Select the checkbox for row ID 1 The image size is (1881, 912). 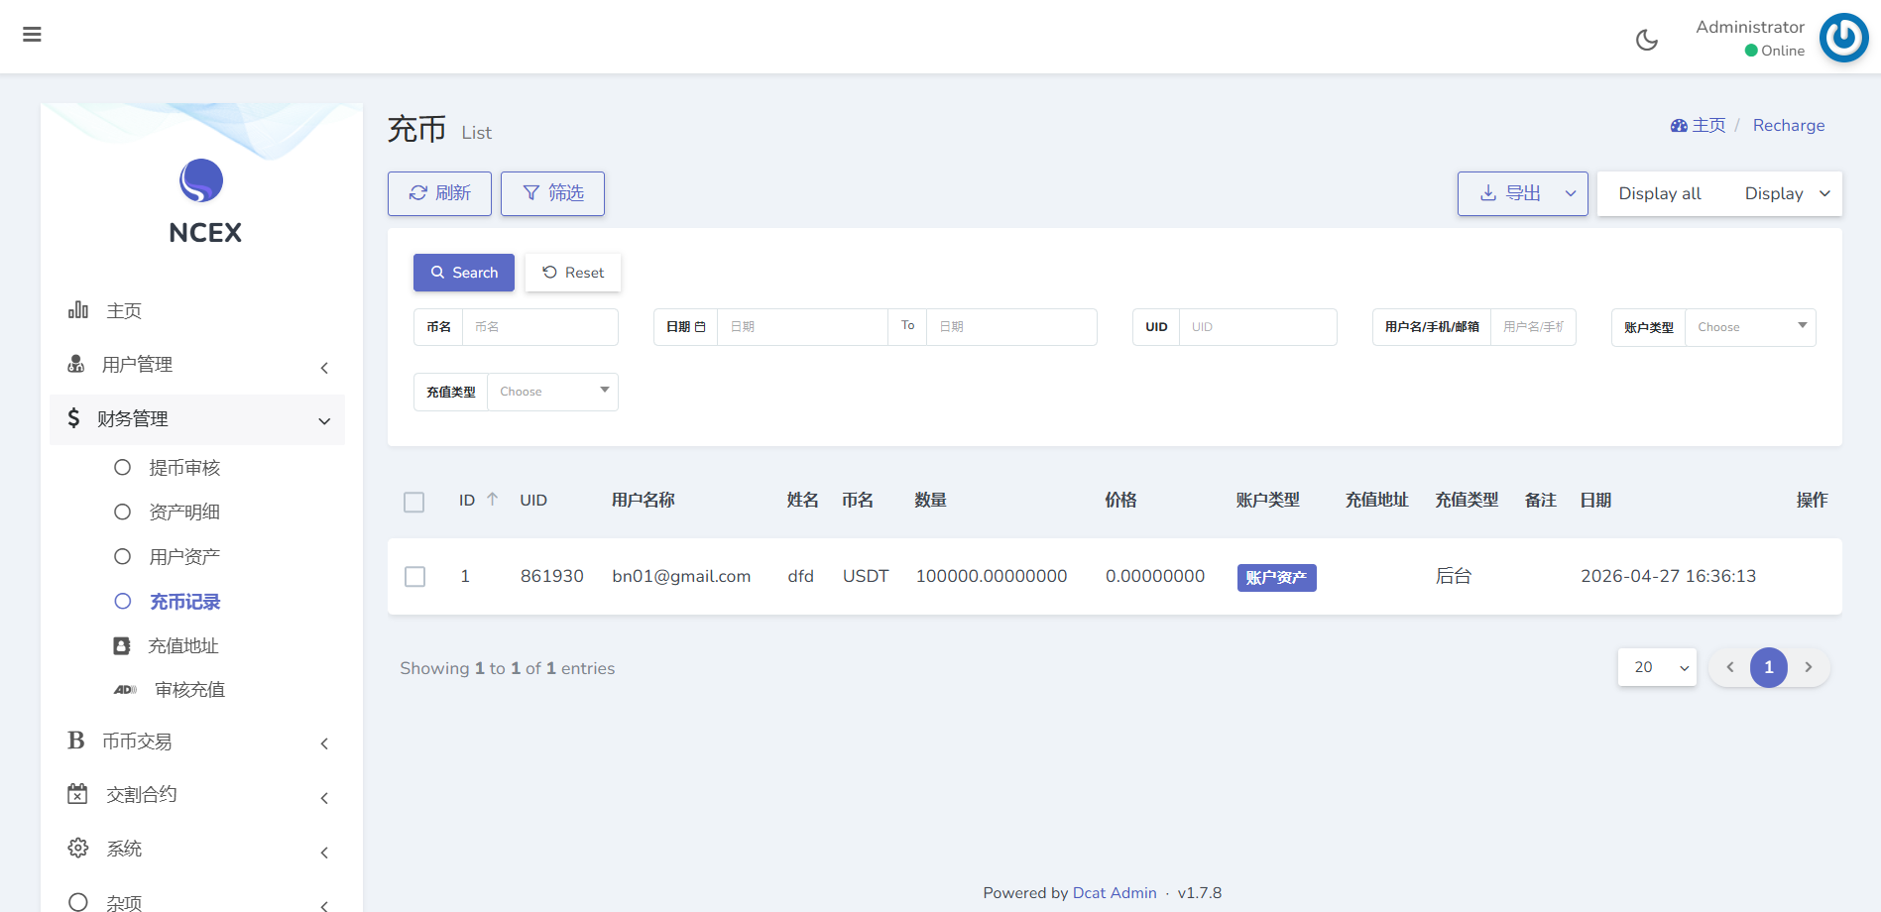point(415,577)
